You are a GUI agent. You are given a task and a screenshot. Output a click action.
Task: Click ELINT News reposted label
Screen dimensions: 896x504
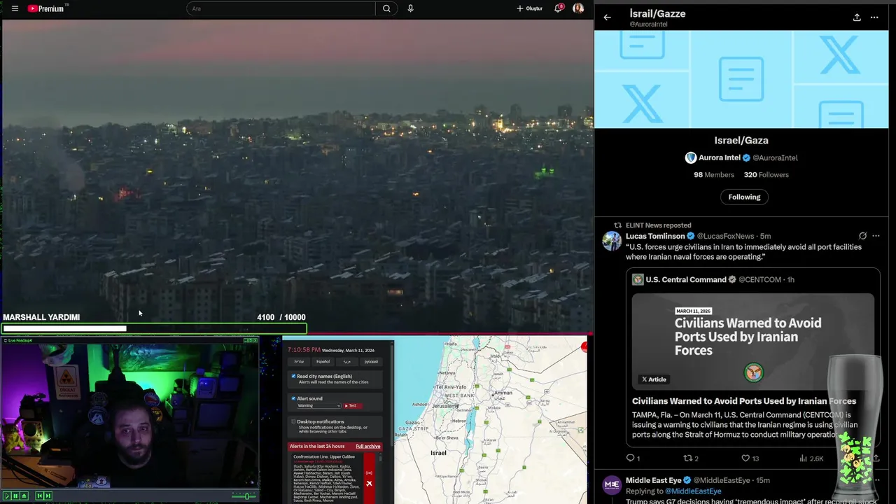point(658,225)
